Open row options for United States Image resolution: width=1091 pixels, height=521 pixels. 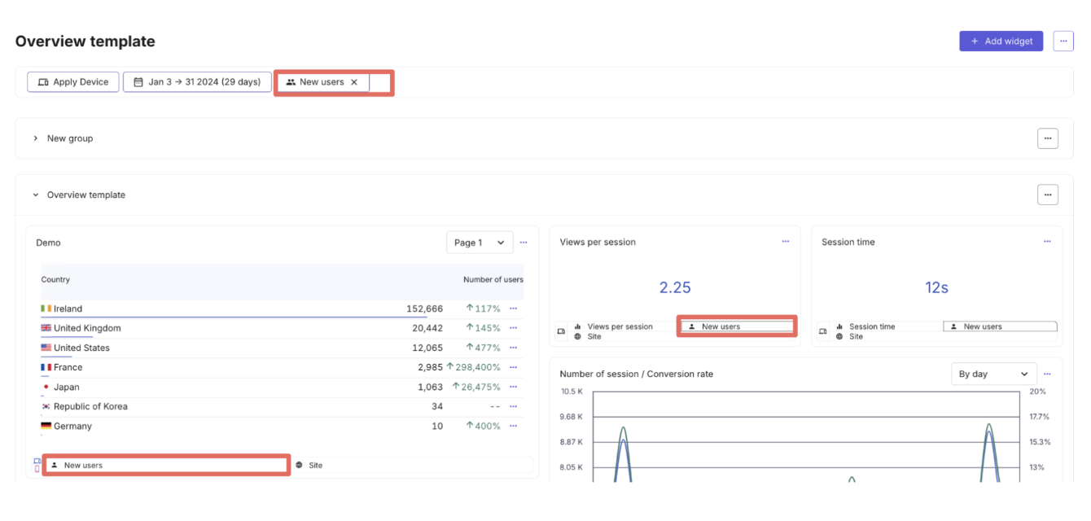point(513,348)
